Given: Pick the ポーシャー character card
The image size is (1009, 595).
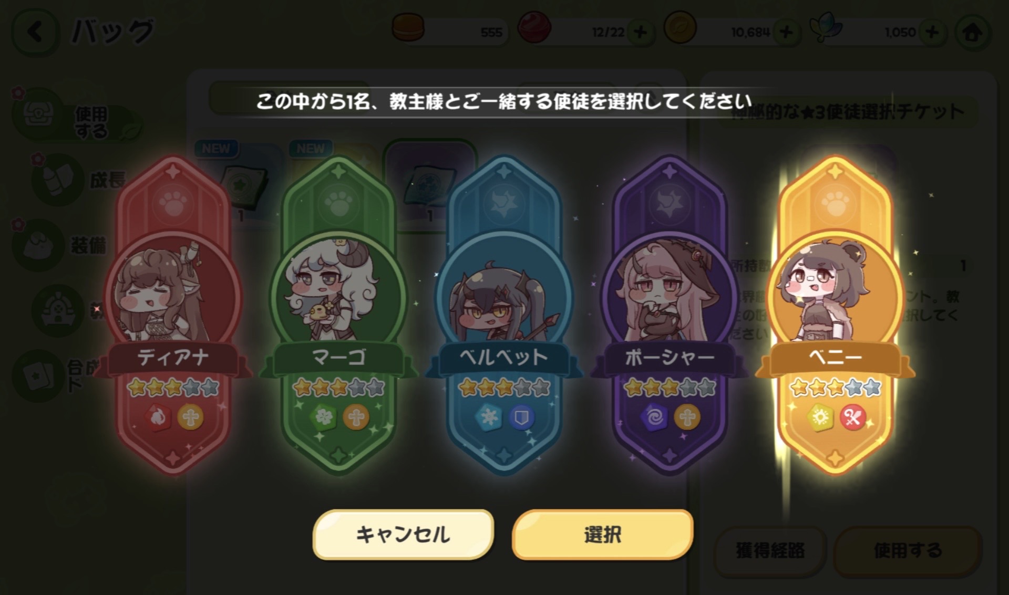Looking at the screenshot, I should [669, 315].
